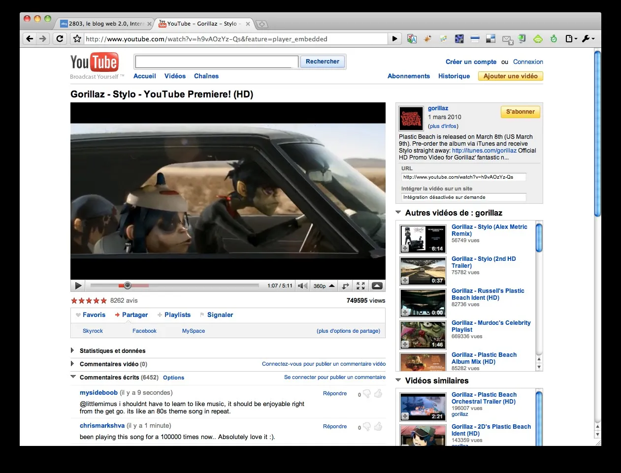The image size is (621, 473).
Task: Click the mail extension icon in toolbar
Action: pyautogui.click(x=507, y=39)
